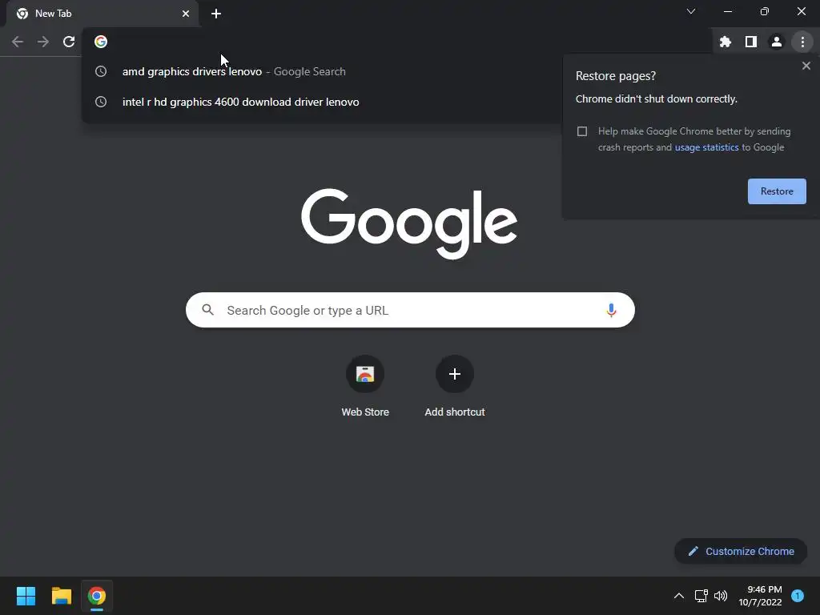Restore down the Chrome window

(765, 11)
